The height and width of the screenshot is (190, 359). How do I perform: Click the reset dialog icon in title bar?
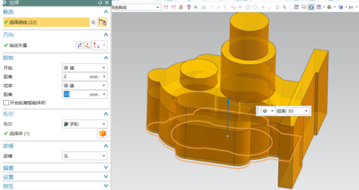click(x=100, y=3)
